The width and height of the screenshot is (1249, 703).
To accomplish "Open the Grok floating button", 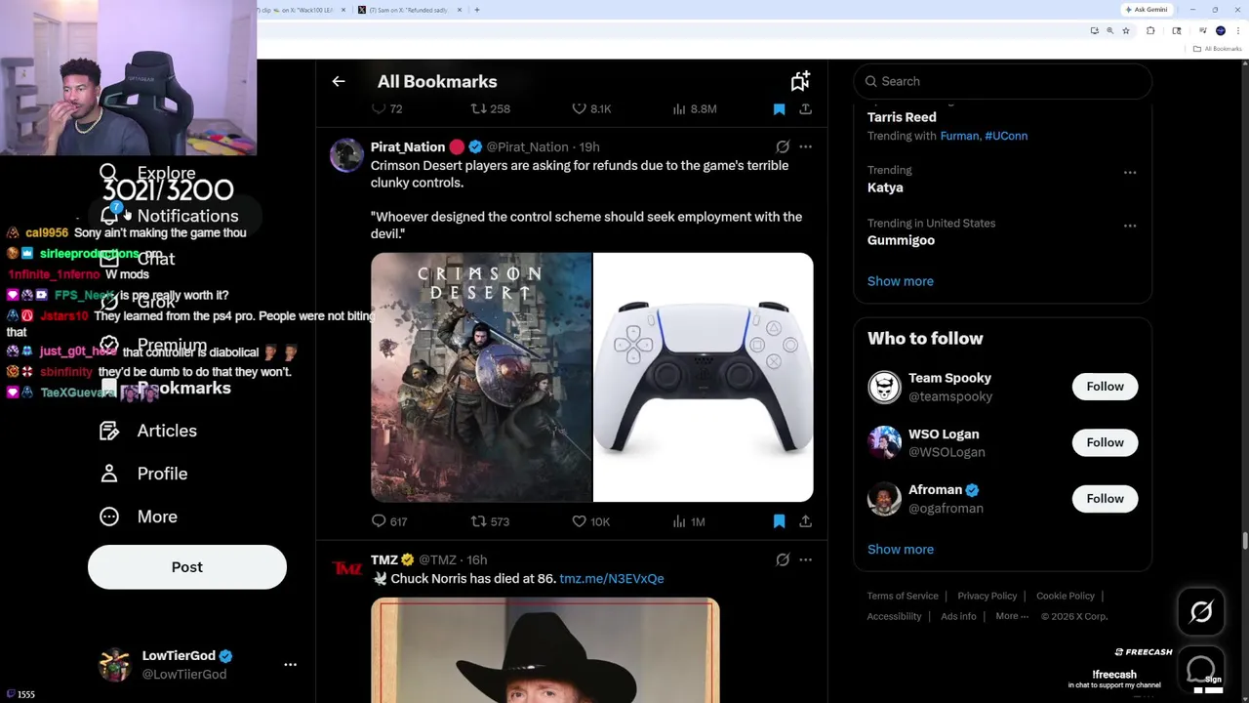I will (x=1201, y=612).
